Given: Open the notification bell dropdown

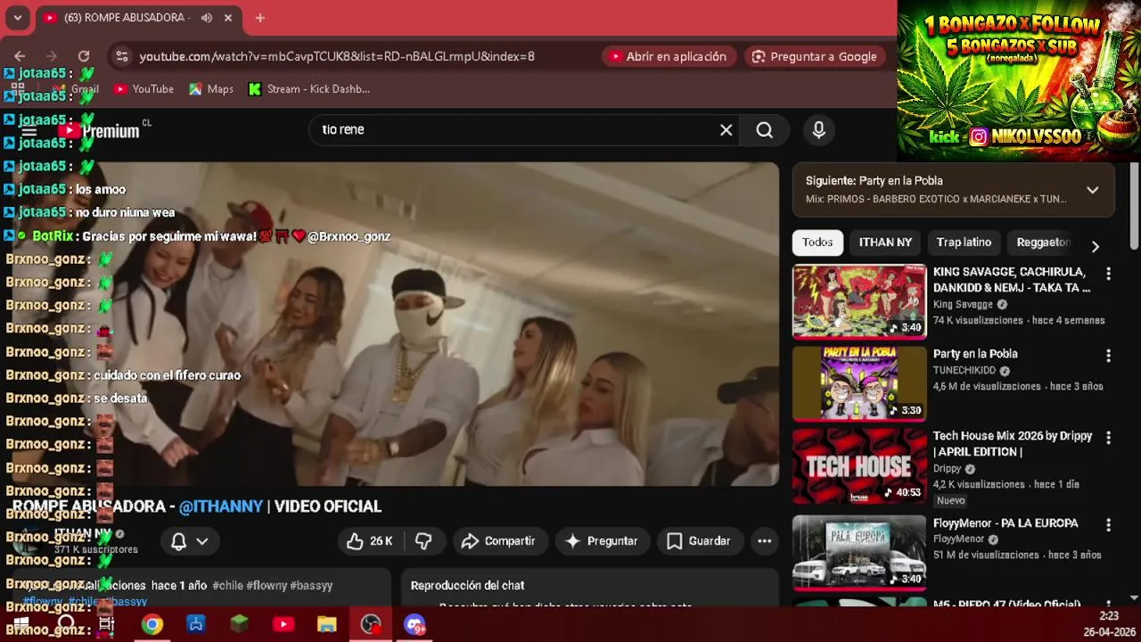Looking at the screenshot, I should [190, 541].
